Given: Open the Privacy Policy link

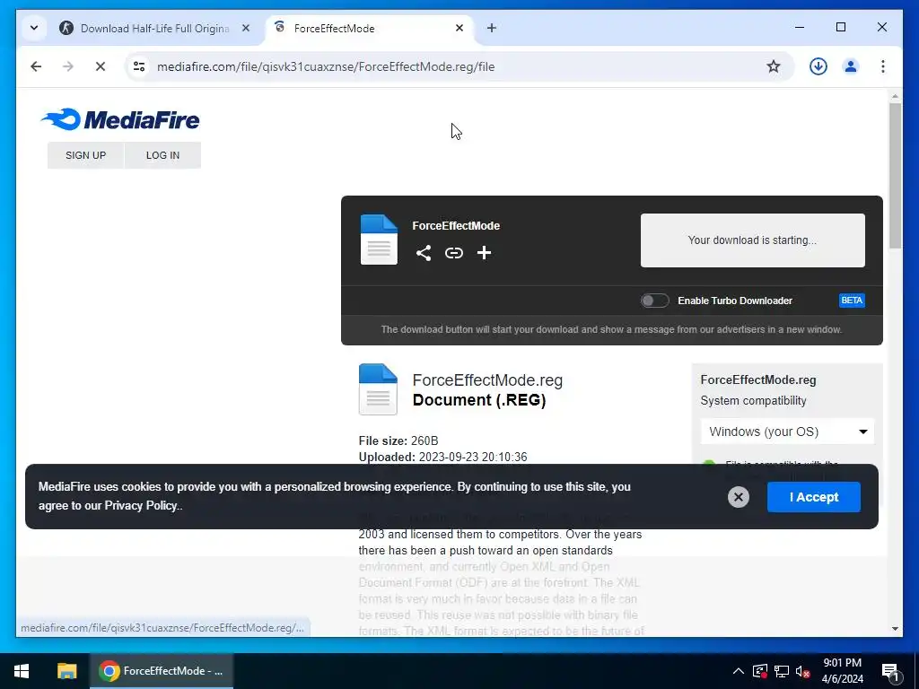Looking at the screenshot, I should (x=141, y=506).
